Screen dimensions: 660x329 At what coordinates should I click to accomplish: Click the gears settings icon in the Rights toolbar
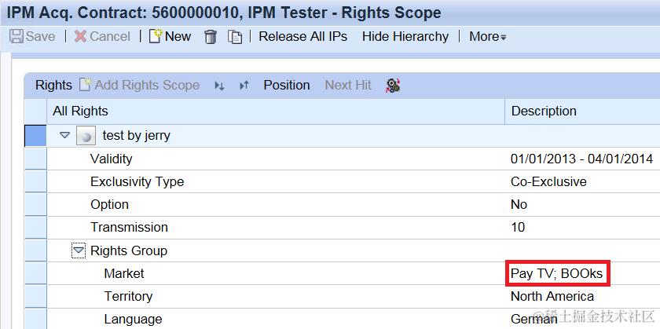[x=393, y=86]
